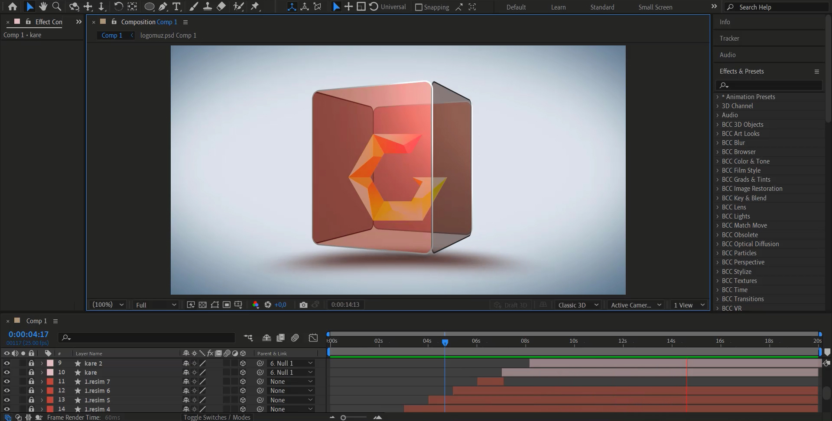The height and width of the screenshot is (421, 832).
Task: Unlock the kare 2 layer
Action: click(31, 363)
